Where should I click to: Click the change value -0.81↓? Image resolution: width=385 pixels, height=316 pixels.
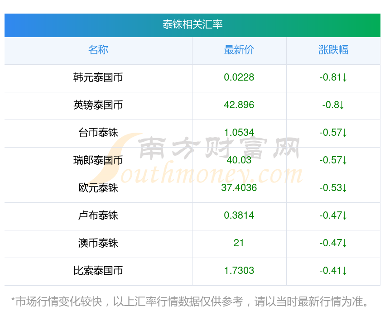pos(333,77)
